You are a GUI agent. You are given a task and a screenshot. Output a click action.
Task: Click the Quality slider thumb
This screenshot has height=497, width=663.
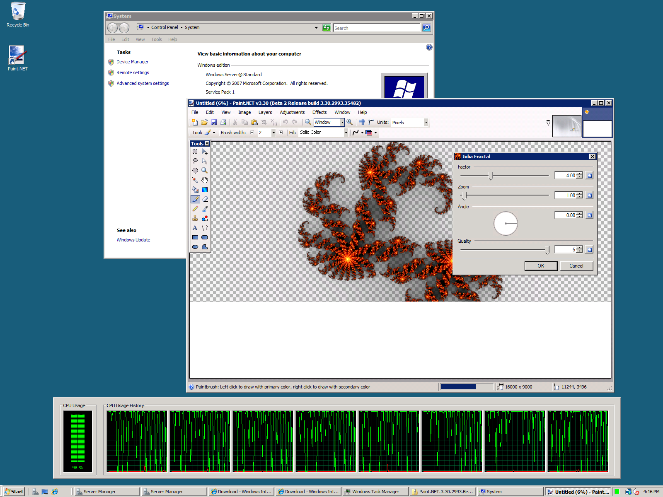click(x=547, y=250)
